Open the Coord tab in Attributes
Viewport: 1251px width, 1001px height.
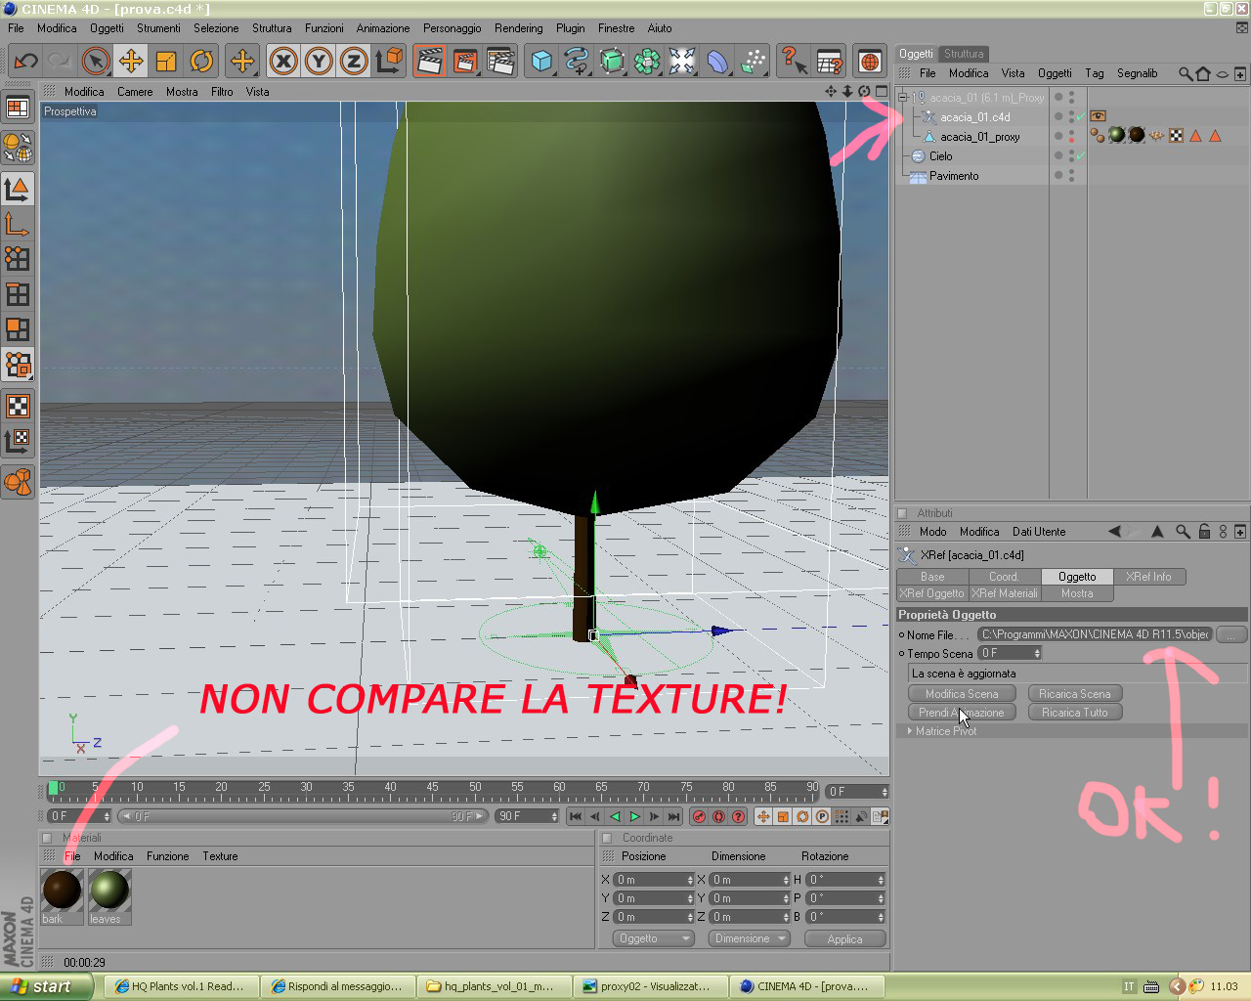[1003, 577]
